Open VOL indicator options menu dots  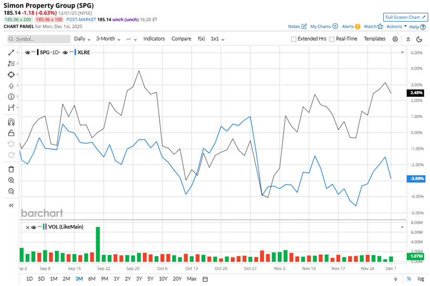tap(40, 226)
